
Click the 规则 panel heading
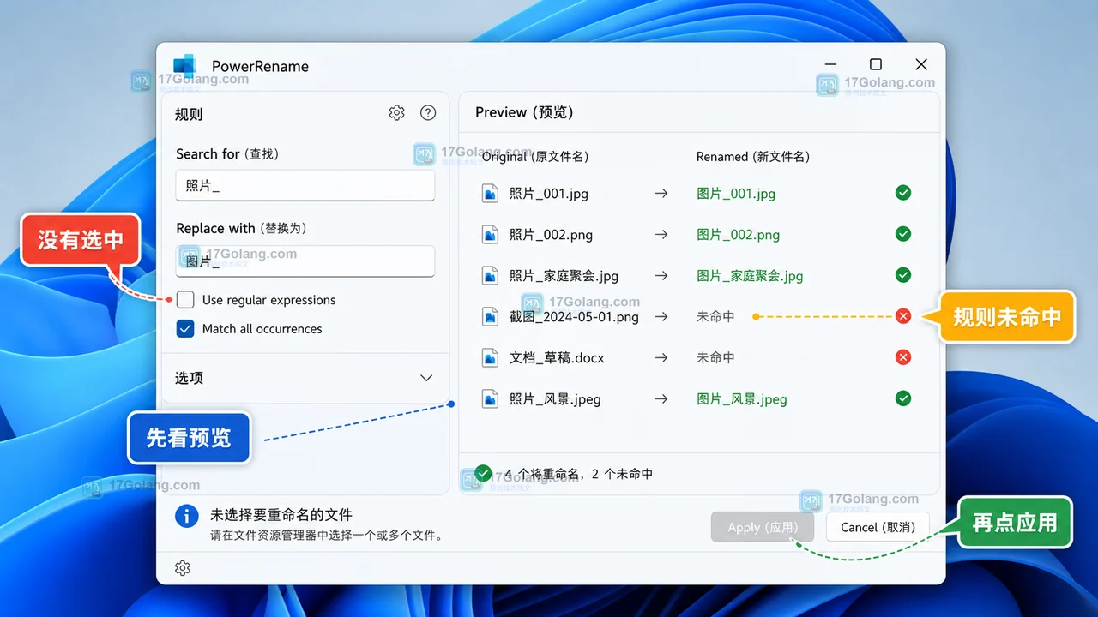[189, 114]
